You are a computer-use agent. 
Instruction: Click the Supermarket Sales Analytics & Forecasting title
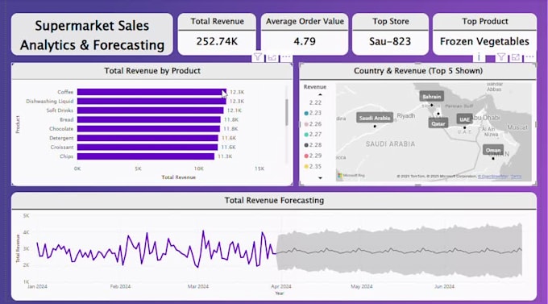92,35
